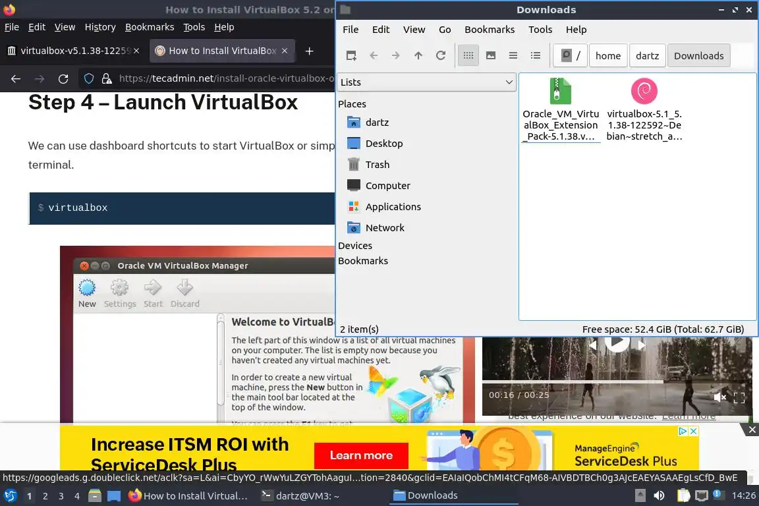Select the Oracle VM VirtualBox Extension Pack file
Screen dimensions: 759x506
(561, 110)
